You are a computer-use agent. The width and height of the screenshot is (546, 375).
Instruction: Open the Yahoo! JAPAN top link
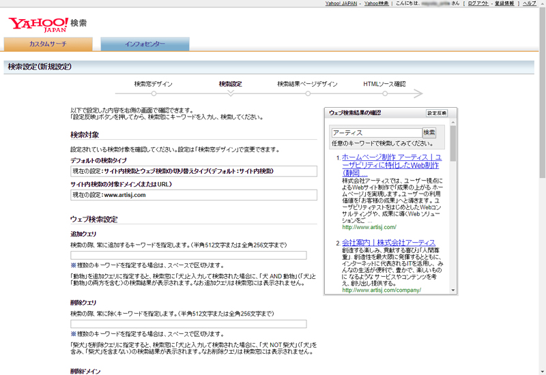pyautogui.click(x=341, y=3)
